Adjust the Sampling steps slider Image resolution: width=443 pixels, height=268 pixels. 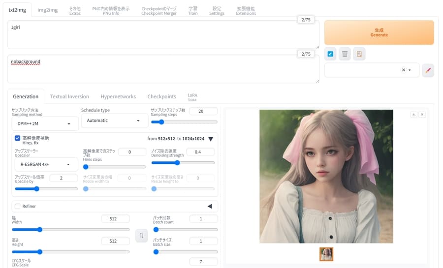click(x=184, y=122)
